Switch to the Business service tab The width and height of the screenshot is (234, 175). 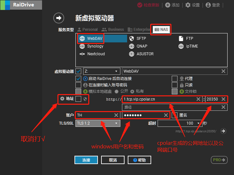tap(113, 30)
